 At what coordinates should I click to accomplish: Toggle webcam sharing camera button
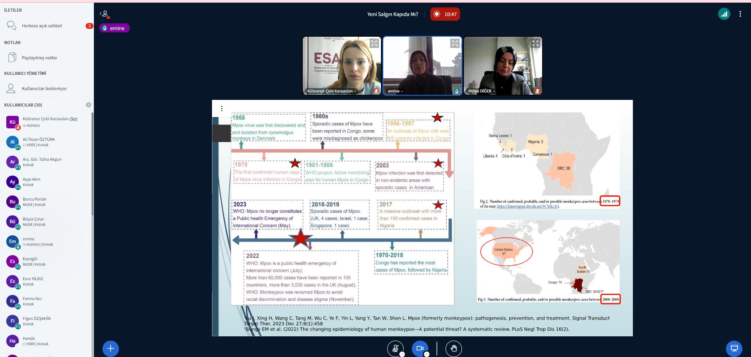[420, 348]
